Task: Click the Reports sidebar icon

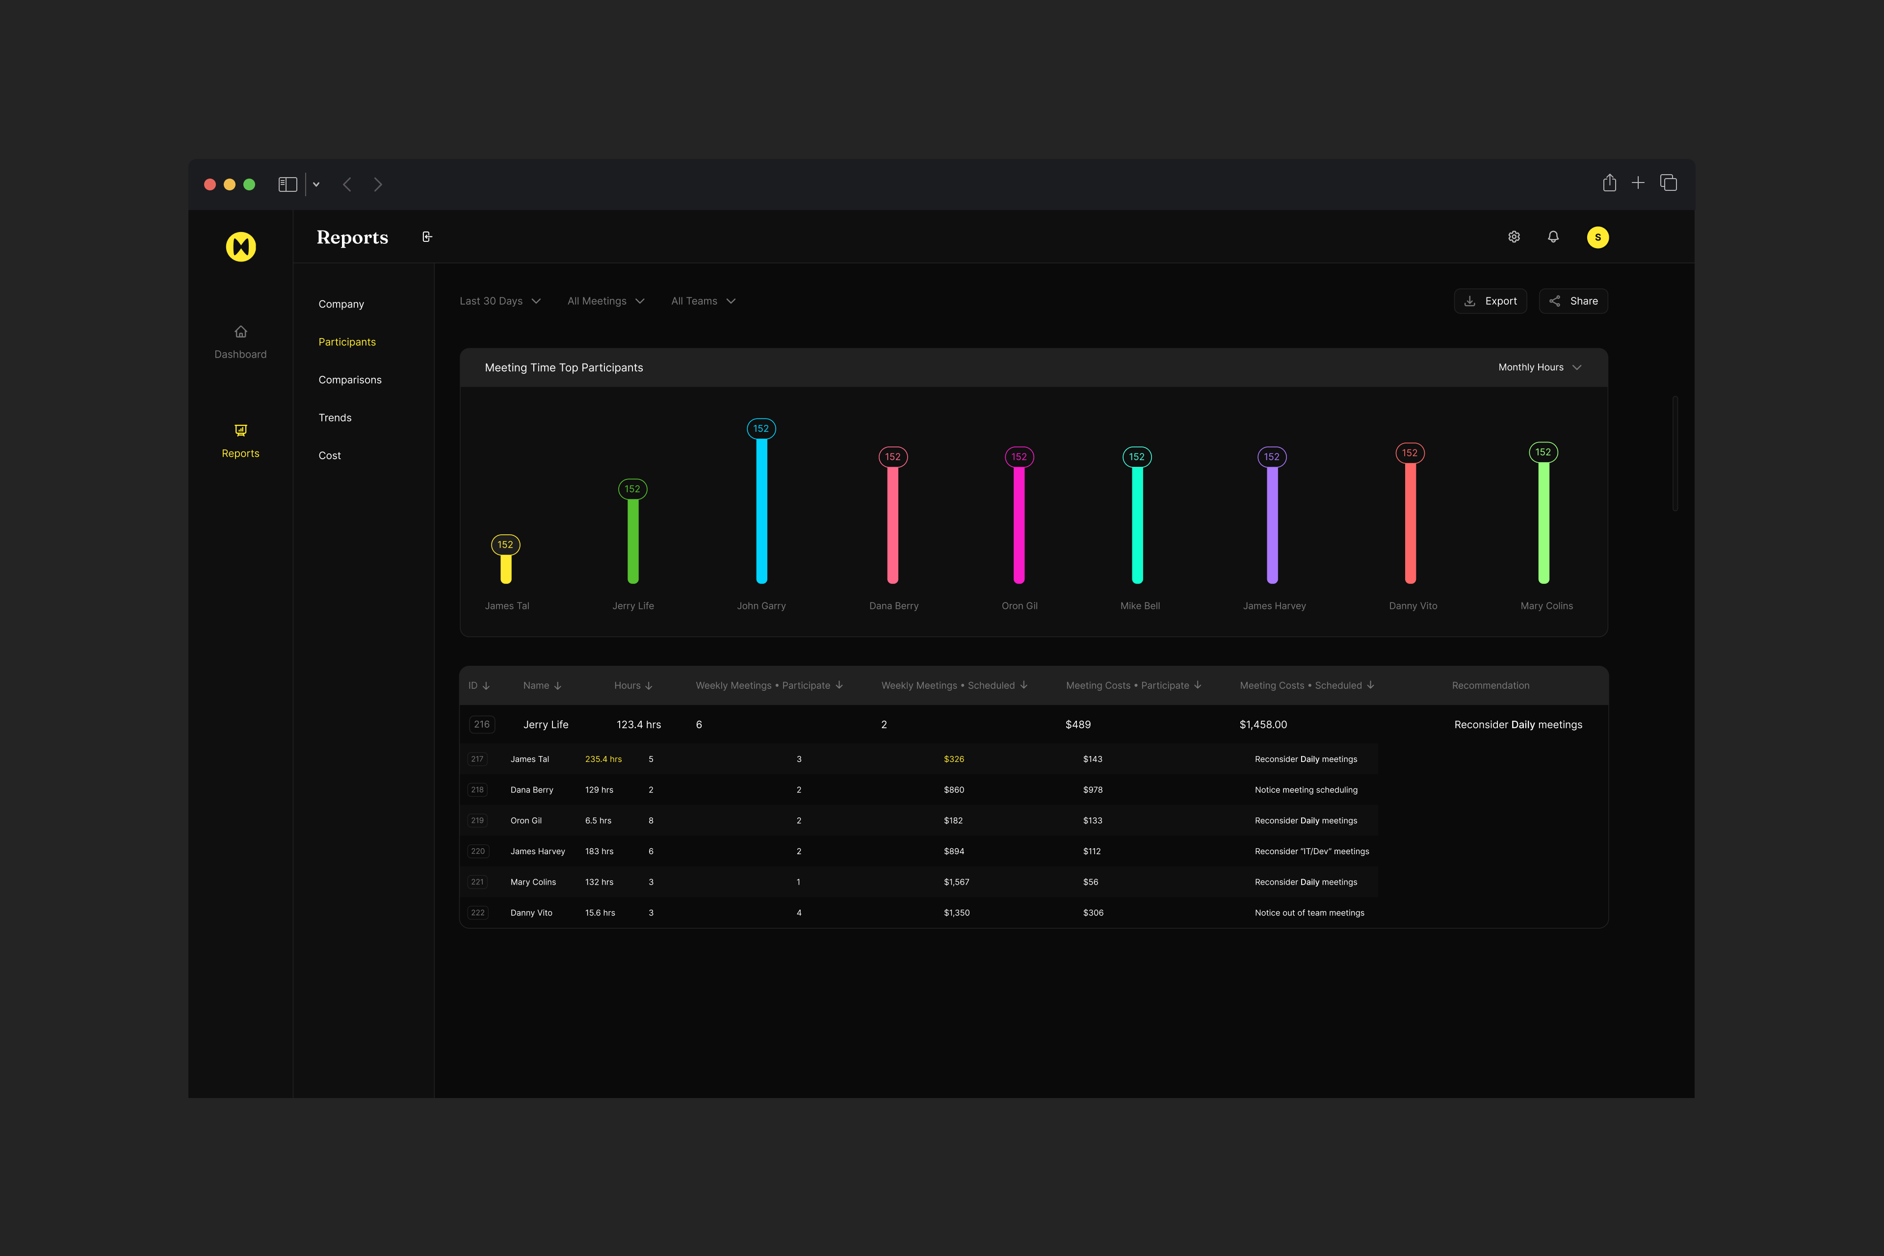Action: (240, 431)
